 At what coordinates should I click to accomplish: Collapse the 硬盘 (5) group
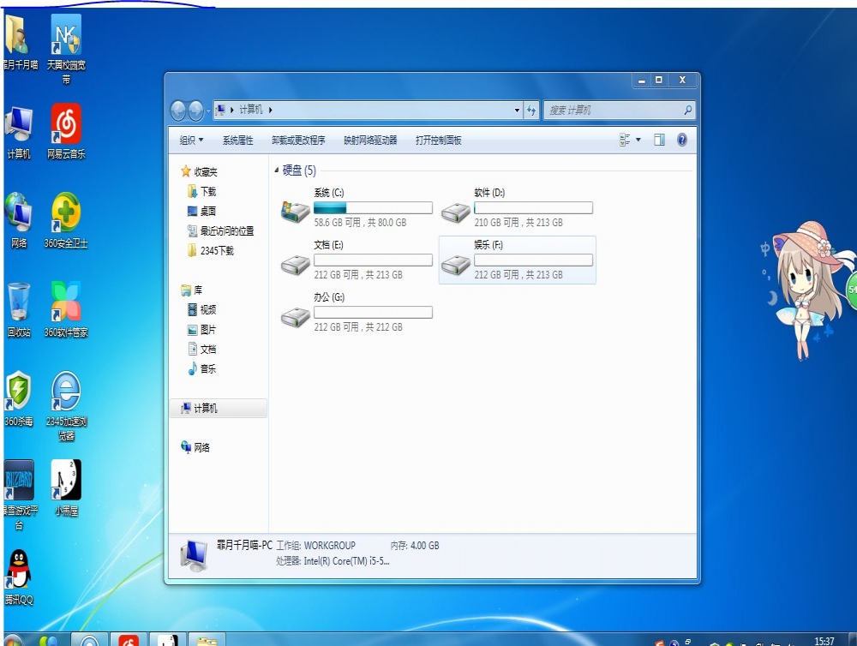(277, 170)
